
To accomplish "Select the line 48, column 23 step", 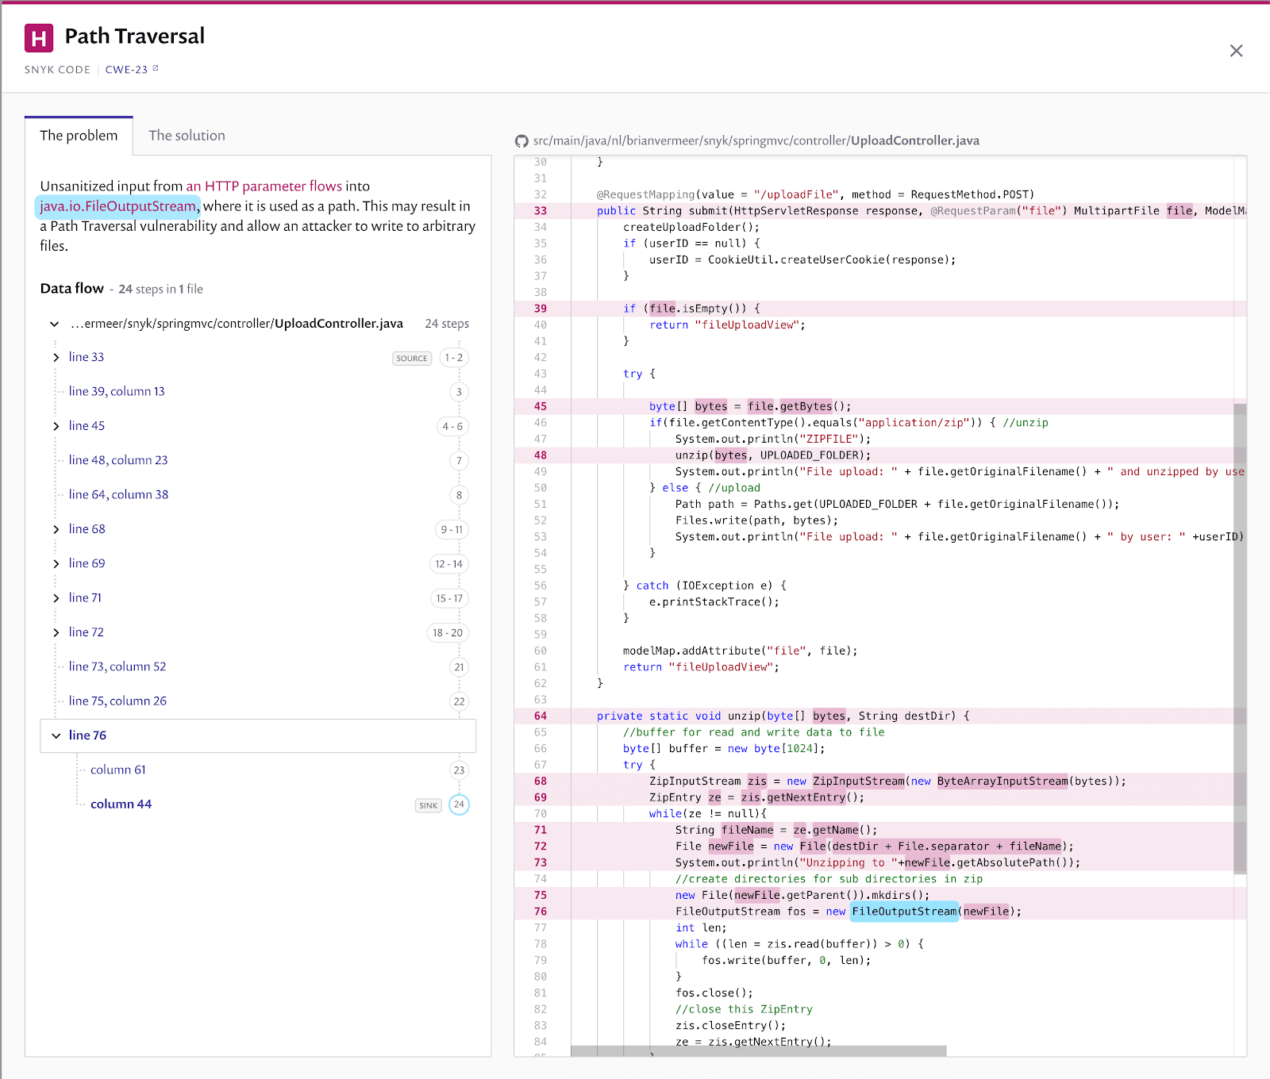I will click(118, 460).
